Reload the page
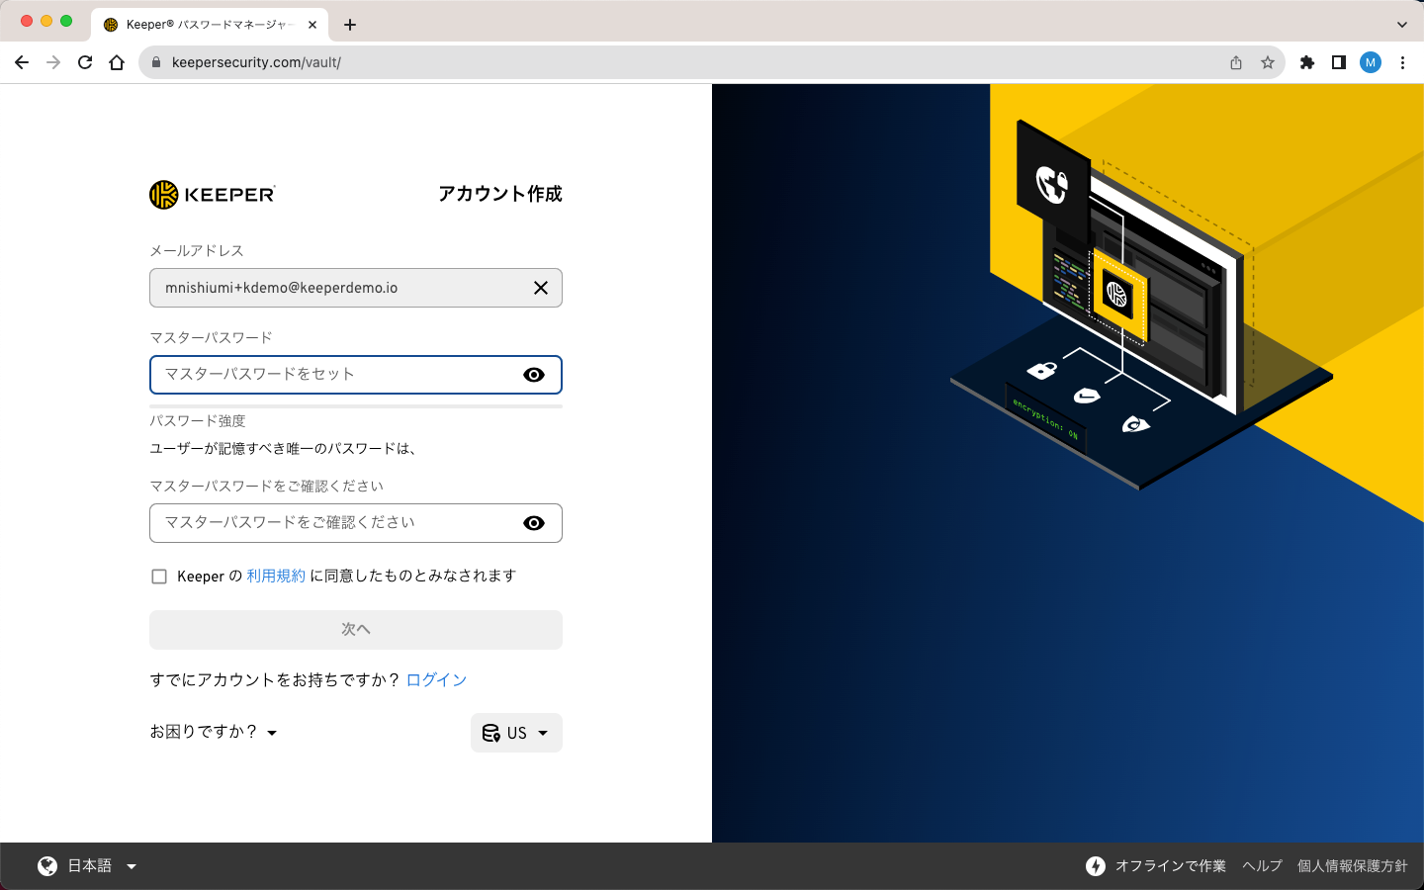Screen dimensions: 1424x890 pos(85,62)
